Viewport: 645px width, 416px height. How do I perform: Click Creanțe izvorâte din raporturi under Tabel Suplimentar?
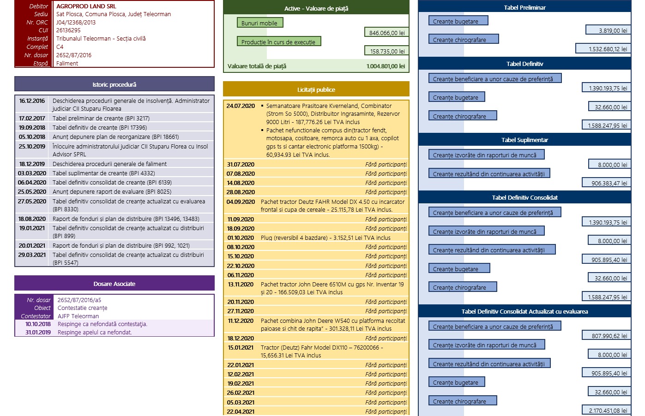[x=486, y=155]
